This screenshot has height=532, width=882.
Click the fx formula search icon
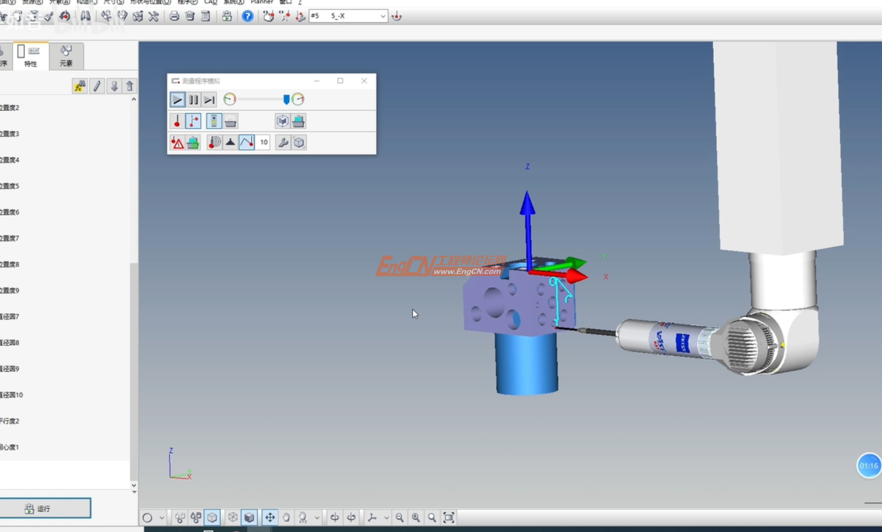79,86
